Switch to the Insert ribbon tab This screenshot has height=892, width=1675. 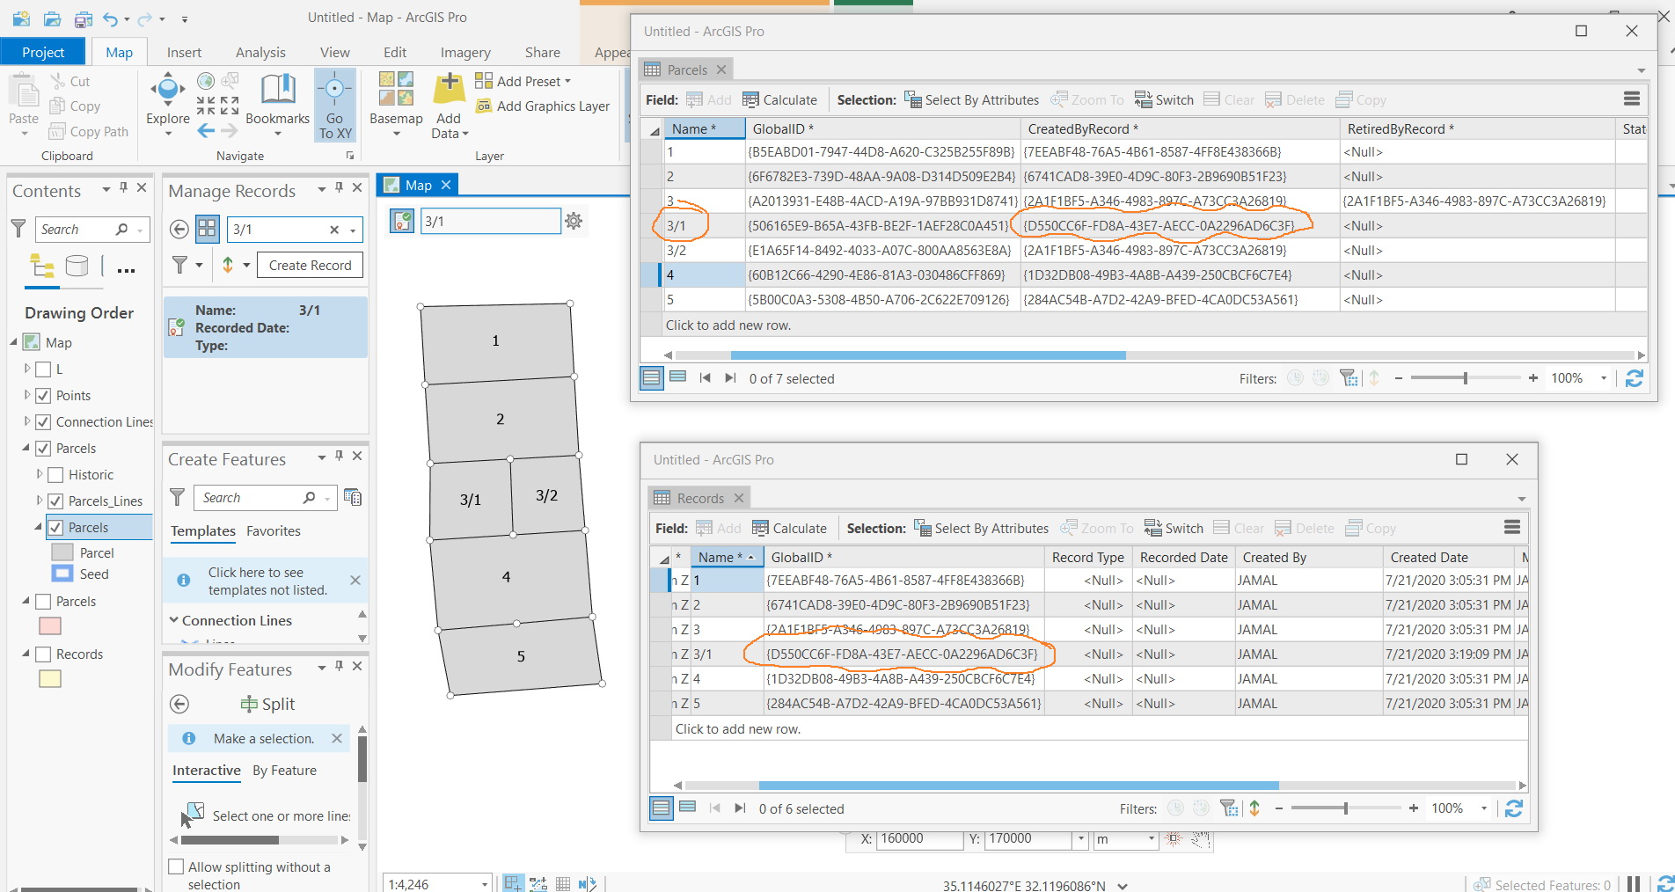(x=184, y=53)
